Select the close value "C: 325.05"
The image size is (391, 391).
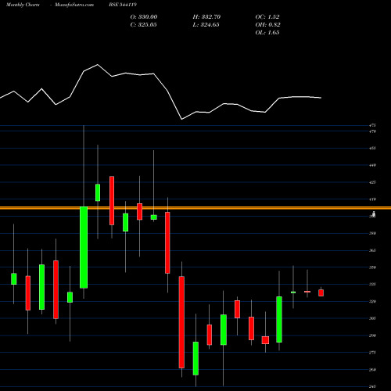tap(143, 24)
